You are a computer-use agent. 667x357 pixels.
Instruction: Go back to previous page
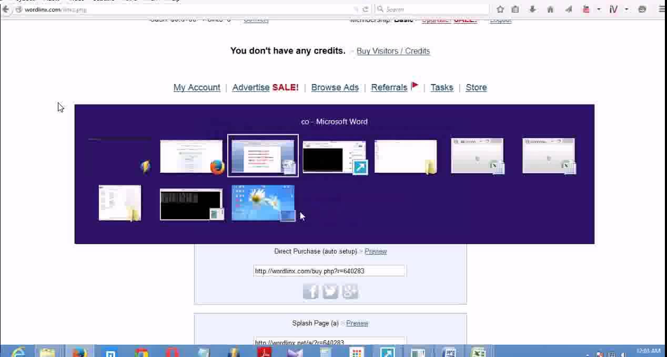coord(5,9)
